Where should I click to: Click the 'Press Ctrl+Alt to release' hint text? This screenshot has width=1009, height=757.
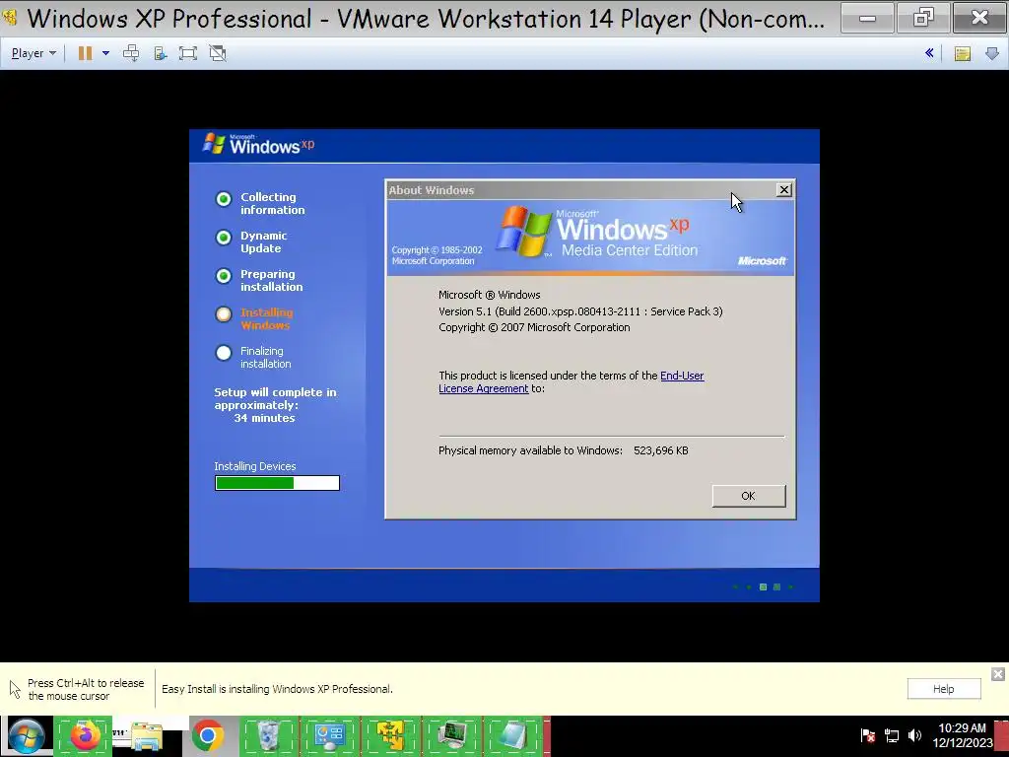pyautogui.click(x=86, y=689)
